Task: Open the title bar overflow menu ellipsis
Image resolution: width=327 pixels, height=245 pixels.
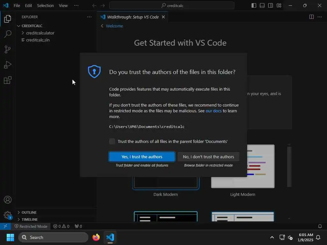Action: coord(76,6)
